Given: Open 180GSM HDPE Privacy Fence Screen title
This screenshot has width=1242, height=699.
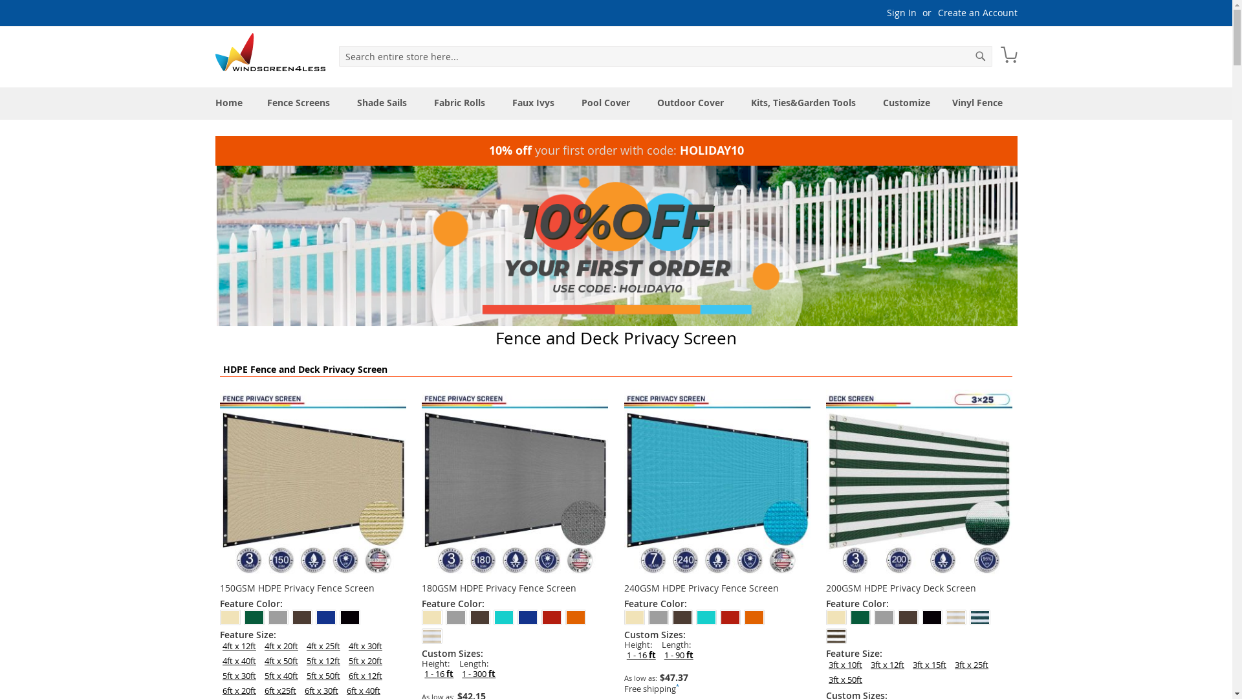Looking at the screenshot, I should click(499, 588).
